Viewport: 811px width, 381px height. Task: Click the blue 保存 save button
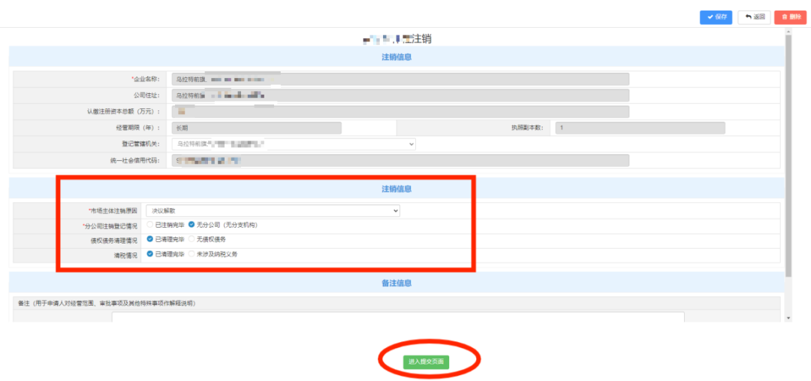tap(716, 17)
